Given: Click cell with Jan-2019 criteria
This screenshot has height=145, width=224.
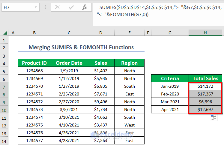Looking at the screenshot, I should pos(170,87).
